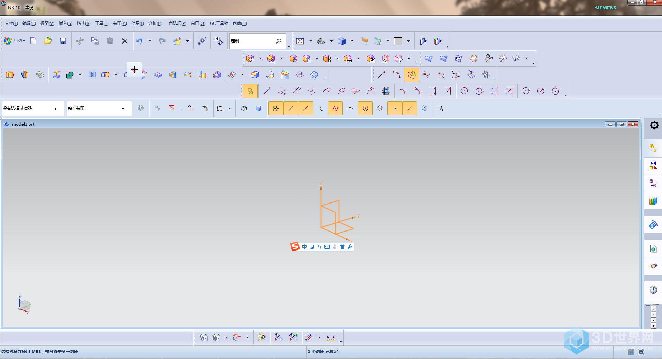Click the Delete X icon
Viewport: 662px width, 359px height.
pyautogui.click(x=125, y=41)
